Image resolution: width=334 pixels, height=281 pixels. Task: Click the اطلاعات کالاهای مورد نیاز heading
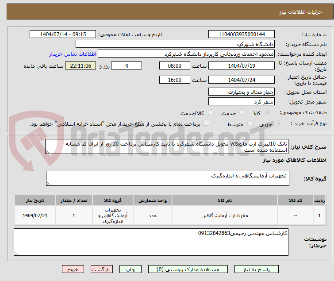click(294, 160)
